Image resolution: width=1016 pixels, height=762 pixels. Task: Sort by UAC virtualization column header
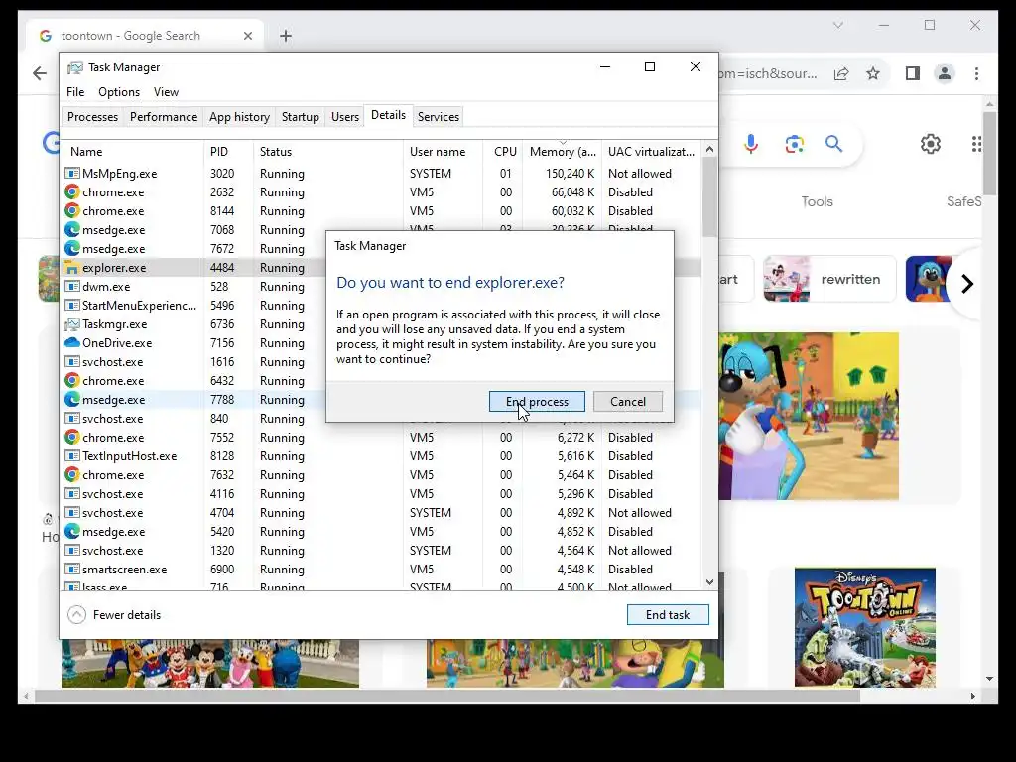pyautogui.click(x=651, y=152)
